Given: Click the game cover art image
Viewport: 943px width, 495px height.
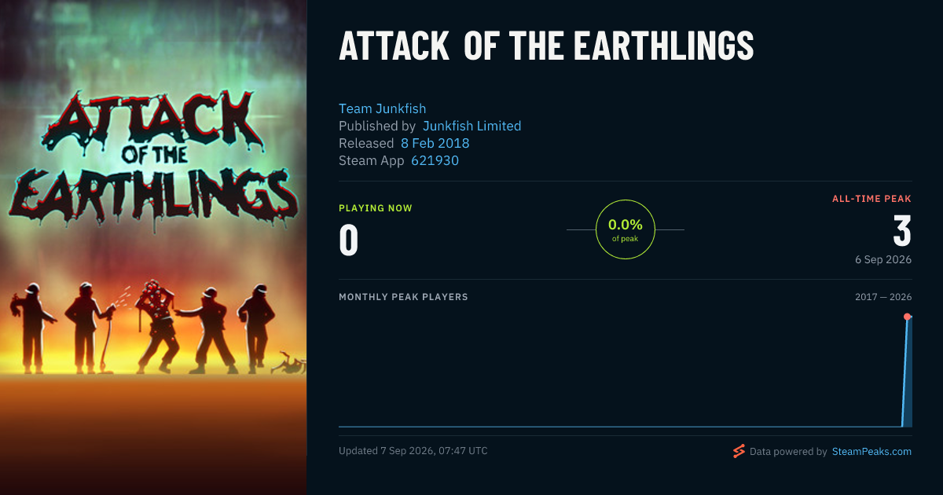Looking at the screenshot, I should [153, 247].
